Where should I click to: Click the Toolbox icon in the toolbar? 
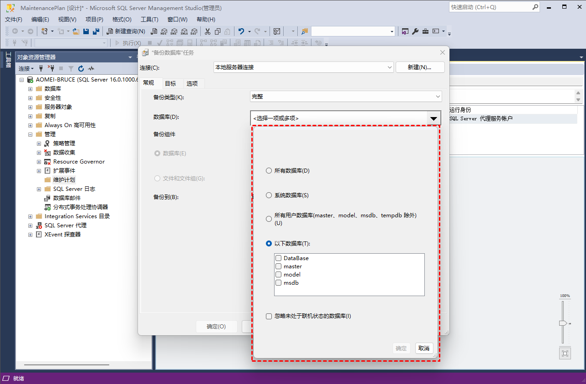tap(425, 31)
